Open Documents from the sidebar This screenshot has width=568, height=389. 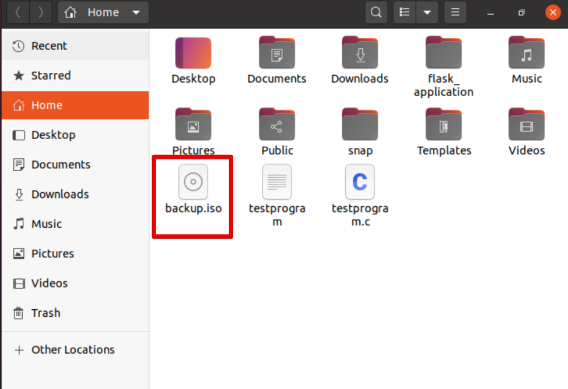coord(75,165)
